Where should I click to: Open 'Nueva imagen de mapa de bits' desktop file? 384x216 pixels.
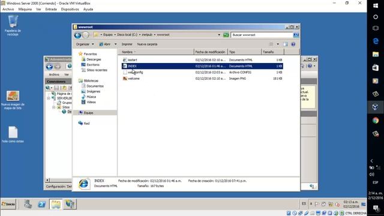[13, 100]
